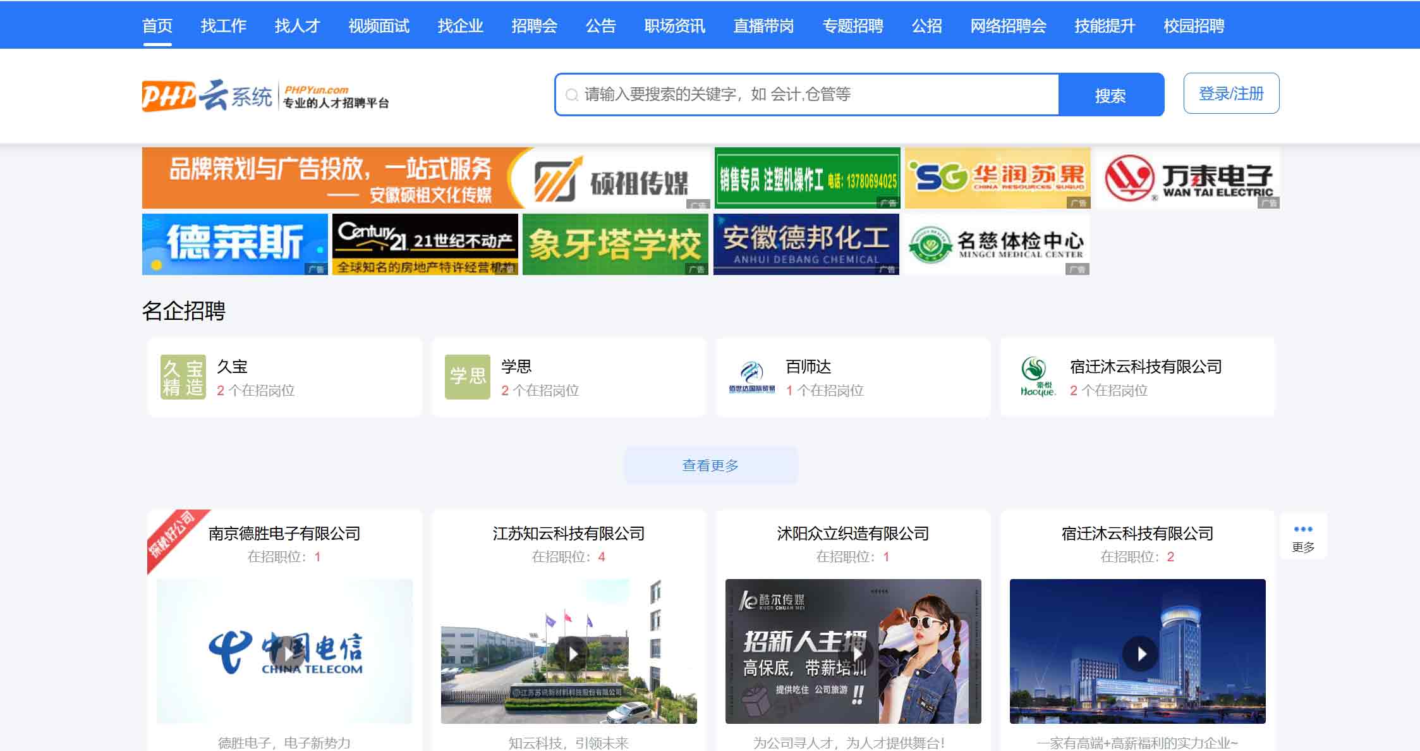Open the 象牙塔学校 ad banner
The height and width of the screenshot is (751, 1420).
click(616, 244)
